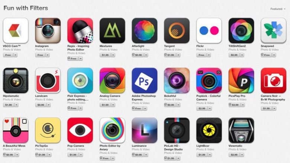Open the Camera Noir app icon

pyautogui.click(x=273, y=80)
